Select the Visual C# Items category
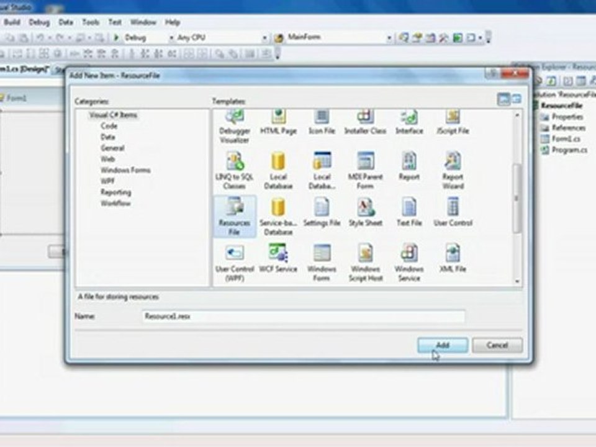The image size is (596, 447). point(113,115)
